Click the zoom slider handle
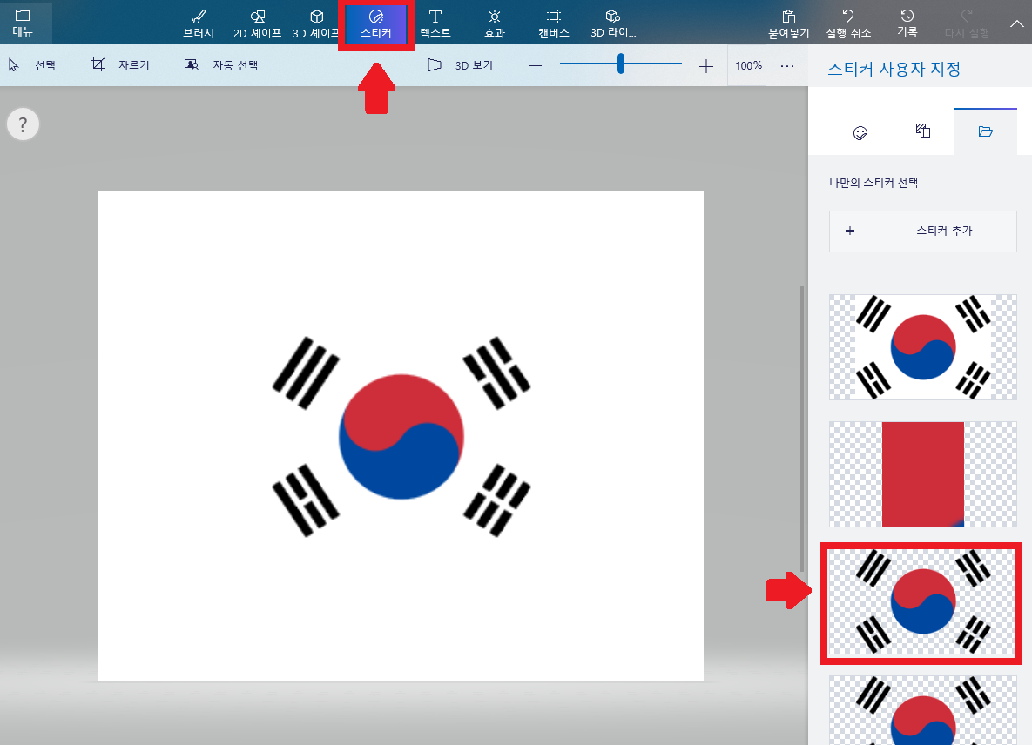Image resolution: width=1032 pixels, height=745 pixels. coord(621,64)
